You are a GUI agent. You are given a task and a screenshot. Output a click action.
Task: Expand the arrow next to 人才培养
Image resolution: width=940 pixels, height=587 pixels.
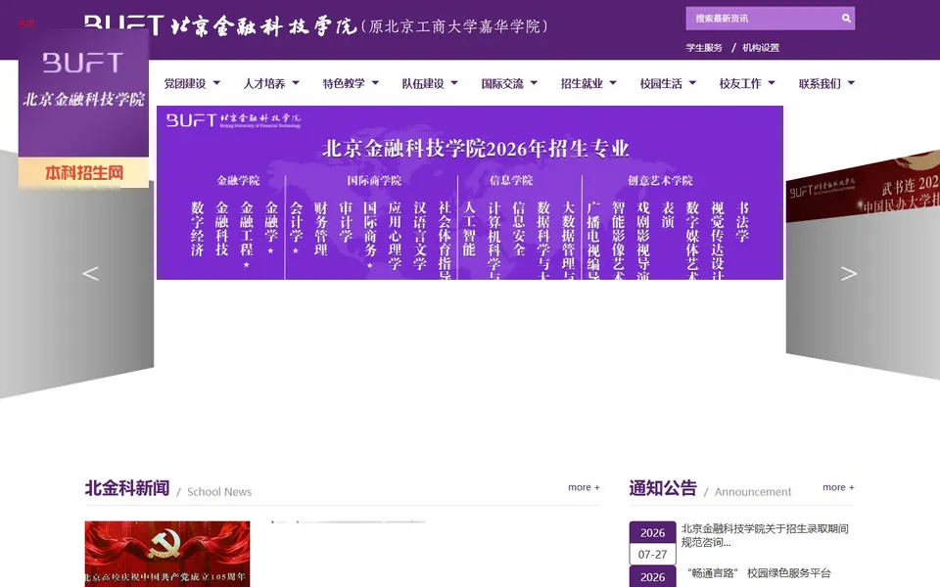point(296,83)
